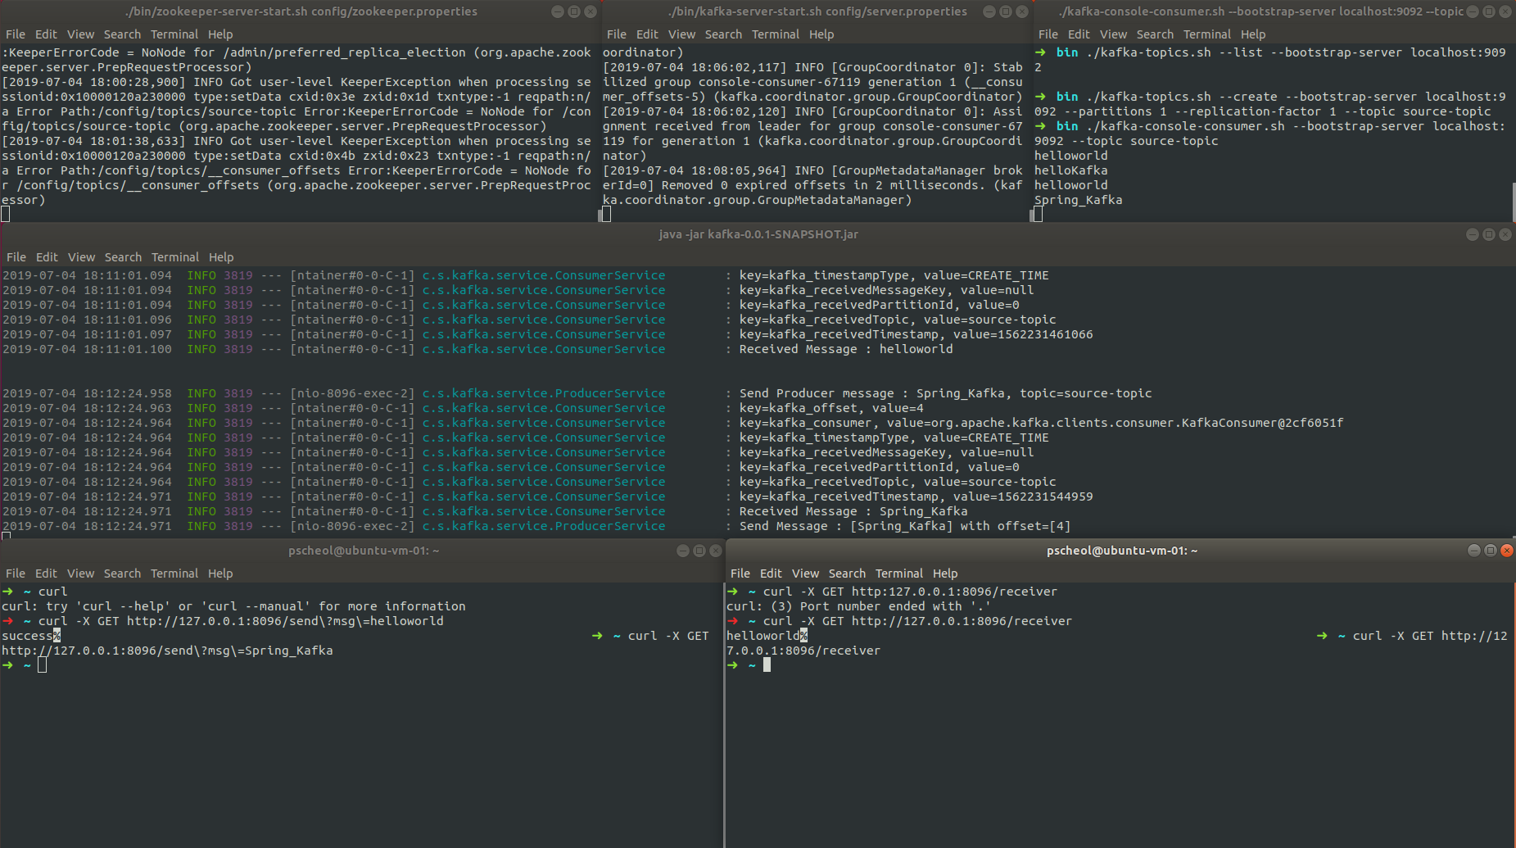Click 'Spring_Kafka' output line in consumer terminal
This screenshot has width=1516, height=848.
click(1078, 200)
